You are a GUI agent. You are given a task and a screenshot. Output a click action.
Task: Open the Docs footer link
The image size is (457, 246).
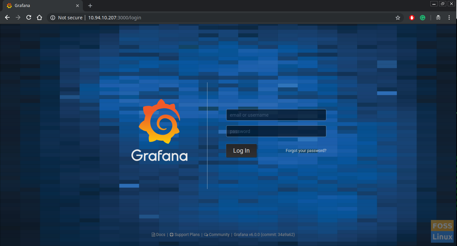[159, 235]
